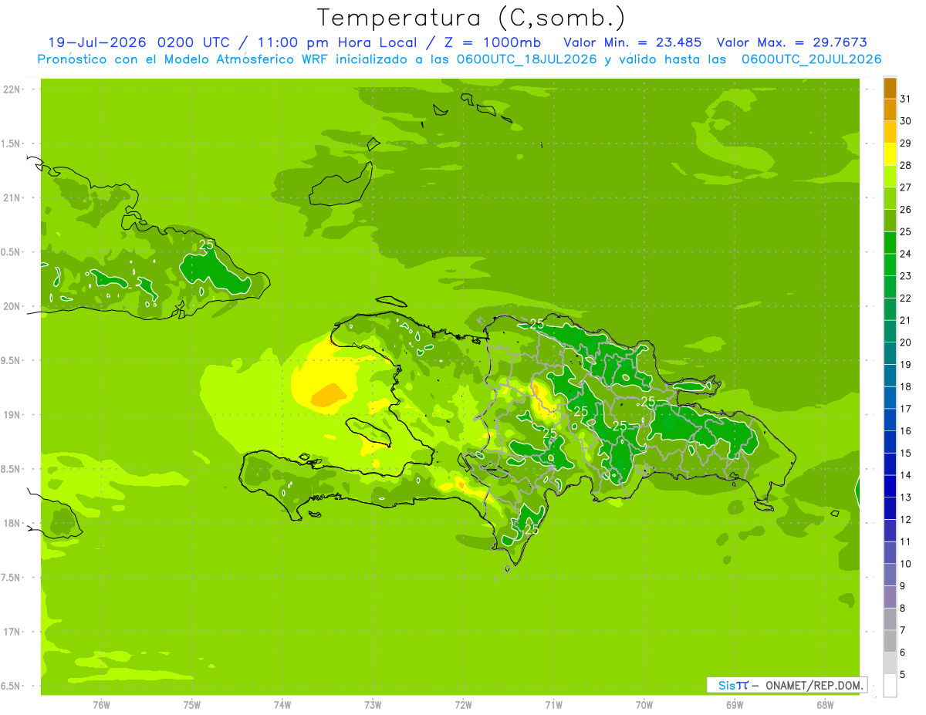Click the legend value label '5'
The width and height of the screenshot is (926, 715).
tap(903, 675)
